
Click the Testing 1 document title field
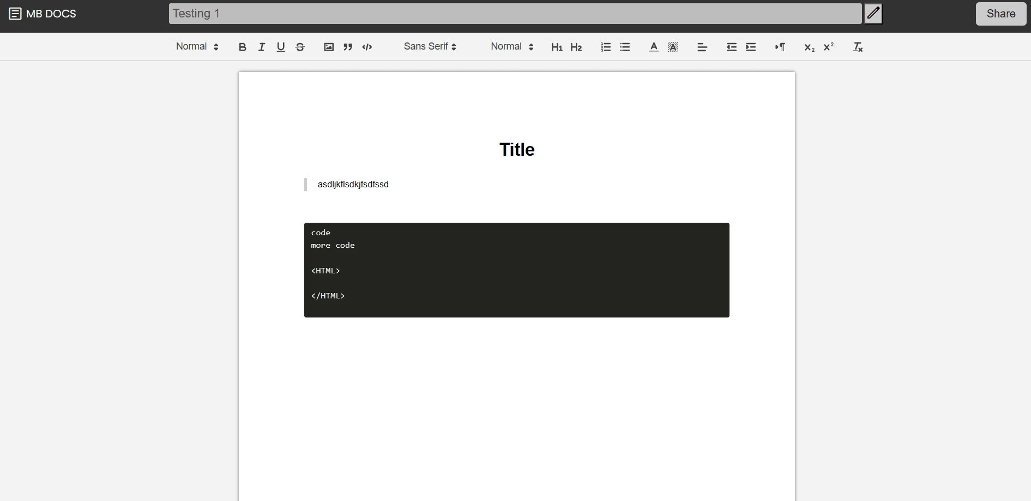(x=515, y=14)
